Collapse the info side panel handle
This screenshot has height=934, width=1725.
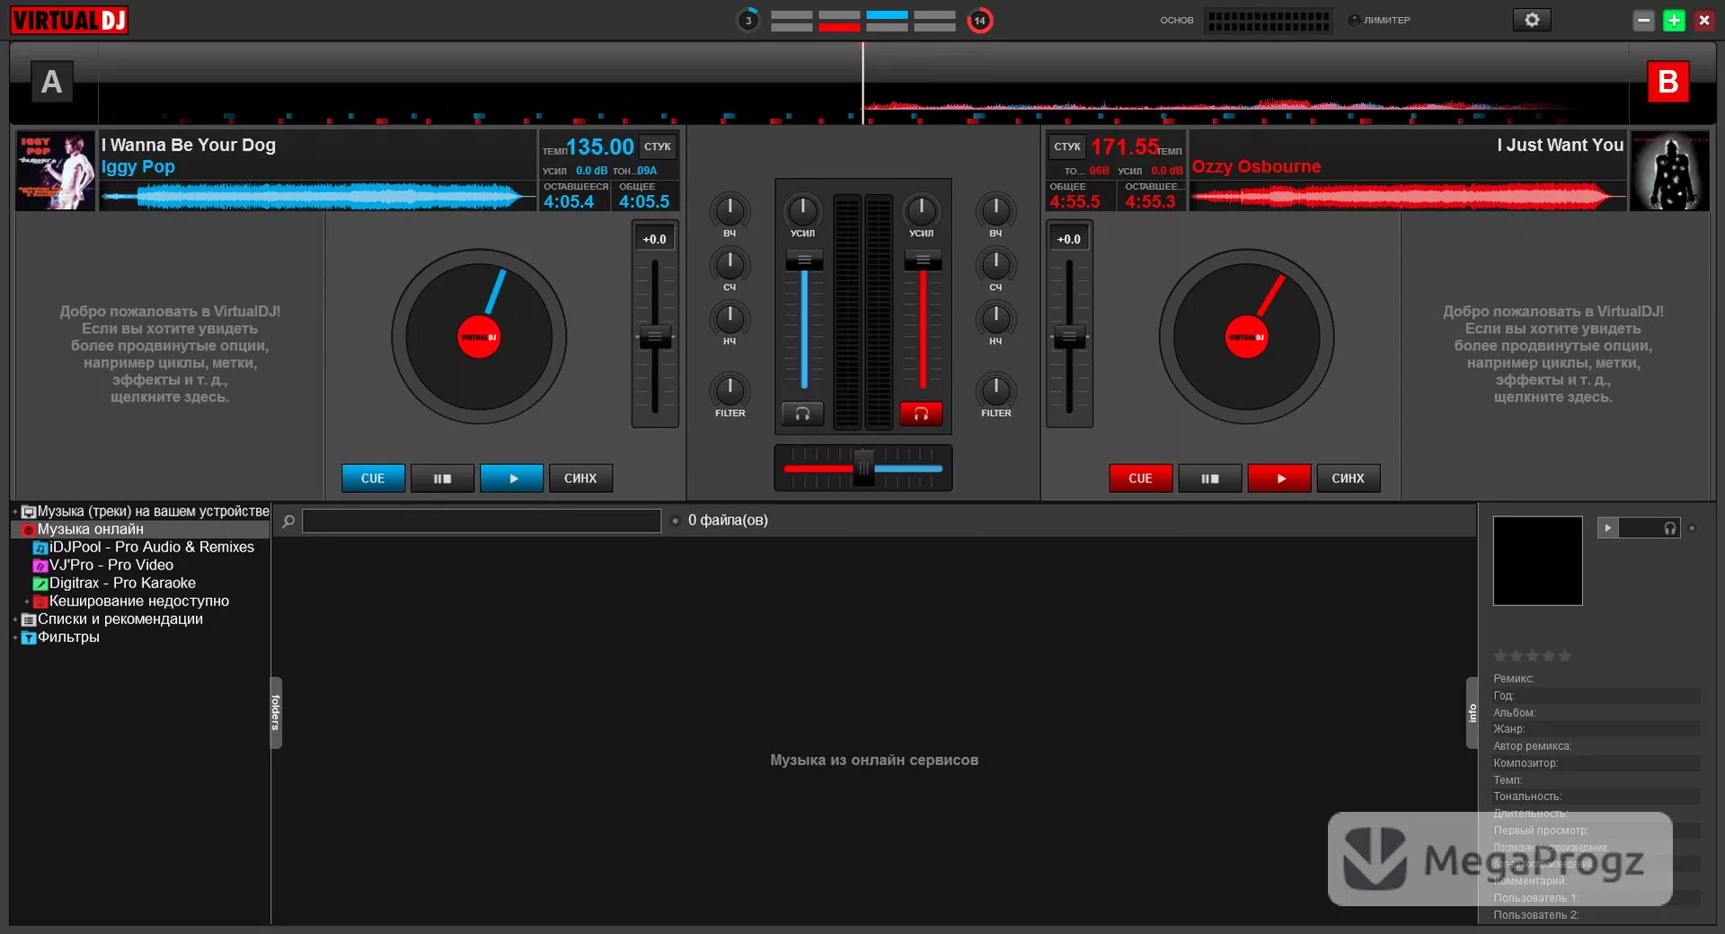click(1472, 712)
